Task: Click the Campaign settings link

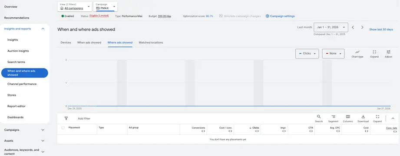Action: (282, 16)
